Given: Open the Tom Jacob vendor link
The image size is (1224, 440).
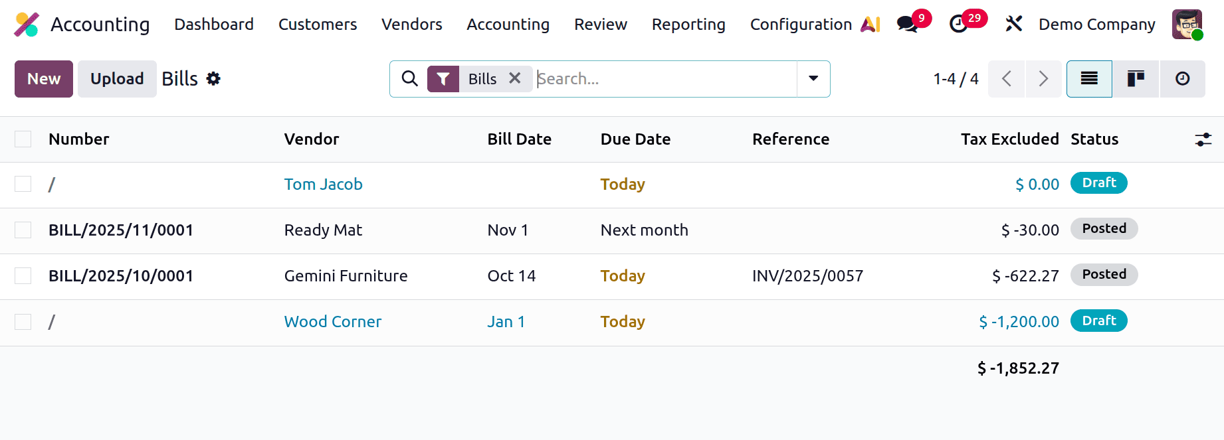Looking at the screenshot, I should point(324,184).
